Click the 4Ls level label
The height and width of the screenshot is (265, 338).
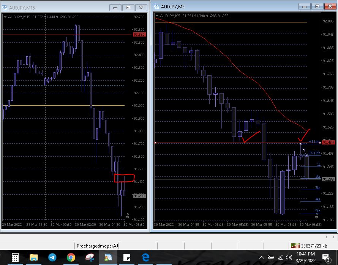click(x=318, y=199)
